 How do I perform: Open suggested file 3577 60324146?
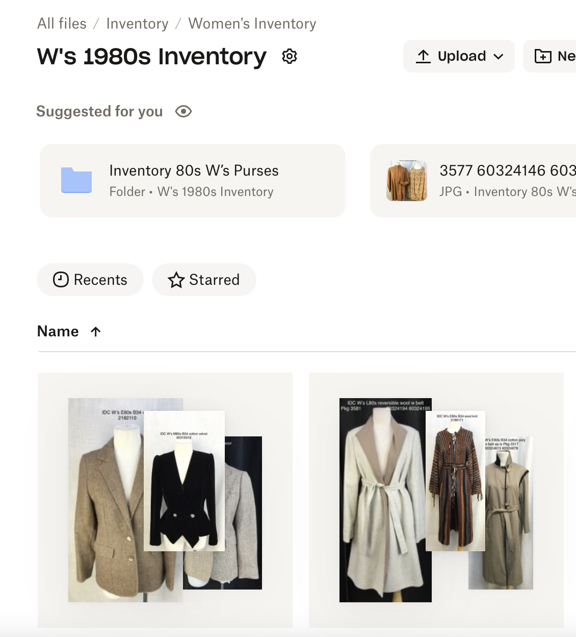pos(507,170)
